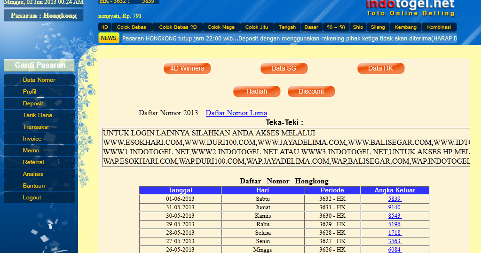This screenshot has height=253, width=481.
Task: Select the Dasar tab
Action: coord(311,27)
